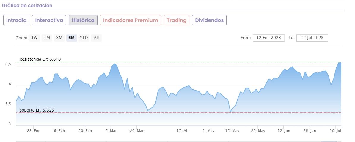Select the 6M zoom button
Screen dimensions: 355x142
[71, 38]
